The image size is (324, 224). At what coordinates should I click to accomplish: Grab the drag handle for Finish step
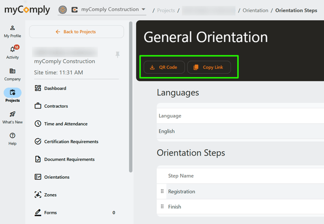click(x=162, y=206)
